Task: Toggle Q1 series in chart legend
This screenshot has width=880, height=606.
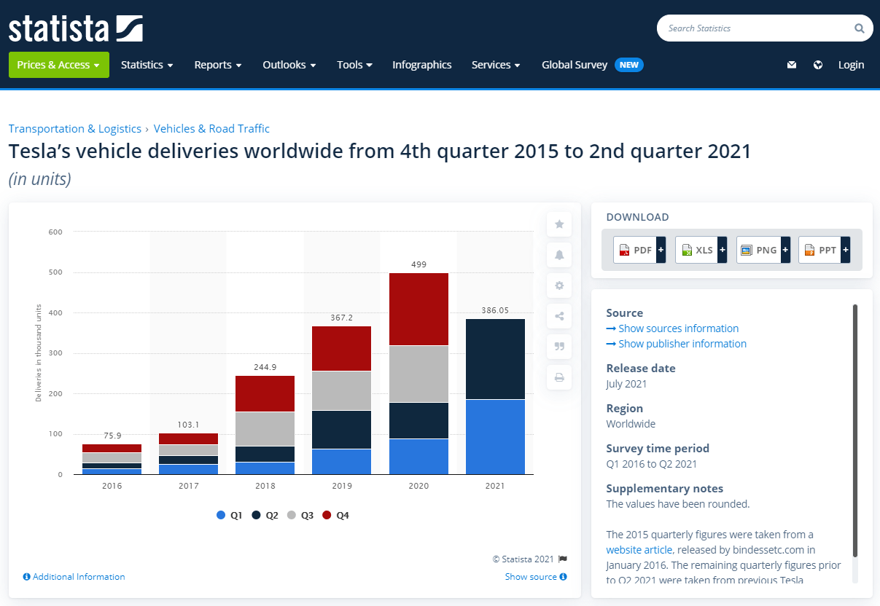Action: [x=230, y=515]
